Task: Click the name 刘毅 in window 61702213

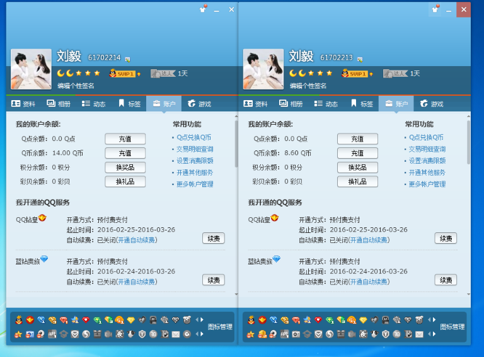Action: [301, 56]
